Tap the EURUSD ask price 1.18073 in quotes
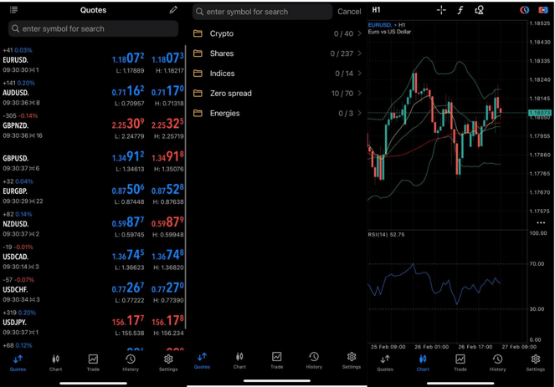This screenshot has width=555, height=387. click(x=167, y=58)
